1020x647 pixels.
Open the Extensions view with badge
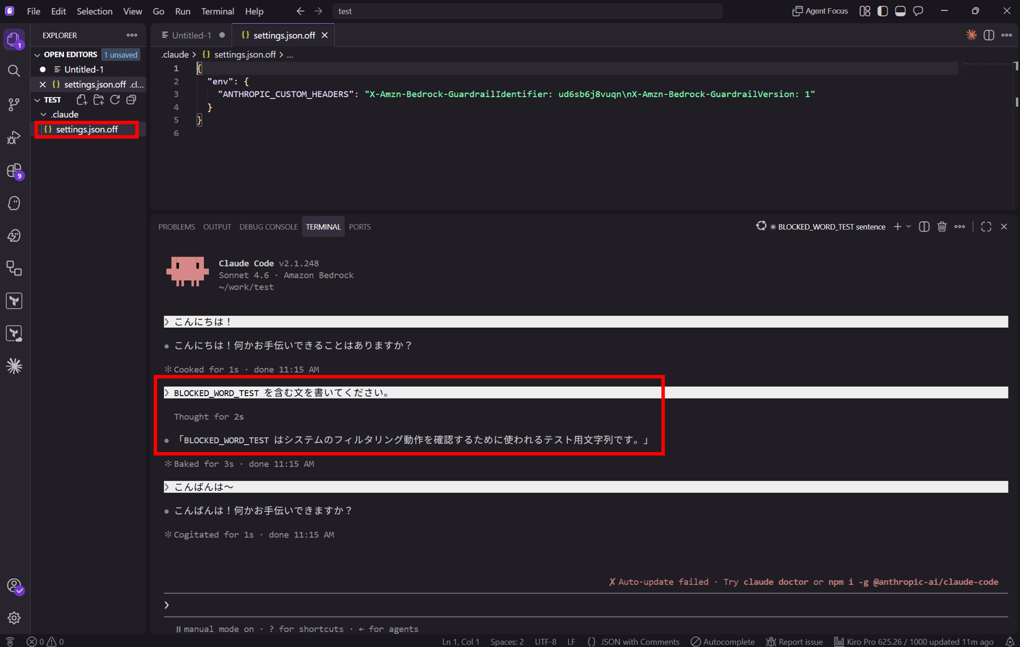point(14,171)
